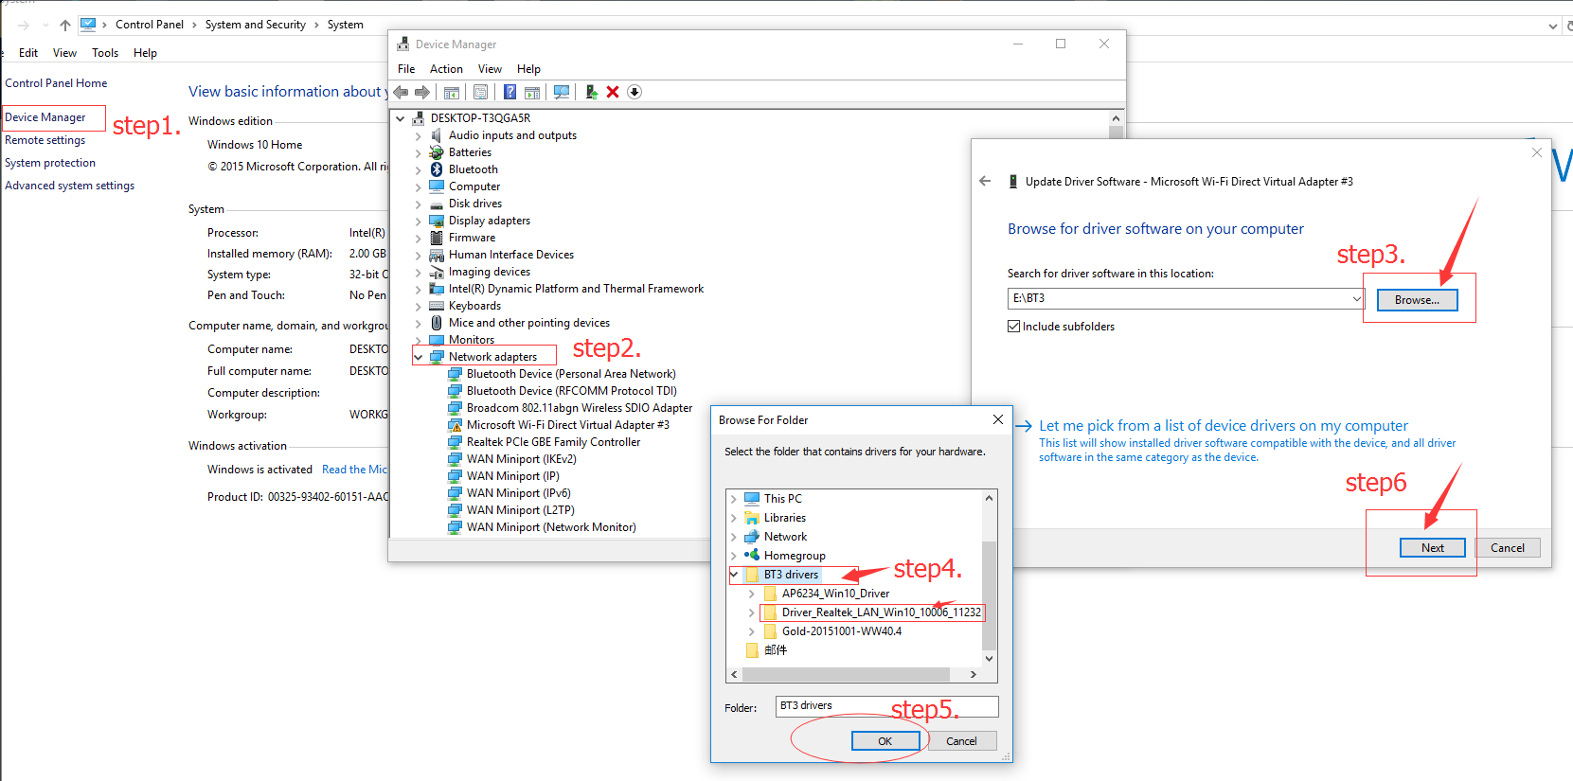Screen dimensions: 1573x781
Task: Click the back arrow in Update Driver Software dialog
Action: click(x=985, y=181)
